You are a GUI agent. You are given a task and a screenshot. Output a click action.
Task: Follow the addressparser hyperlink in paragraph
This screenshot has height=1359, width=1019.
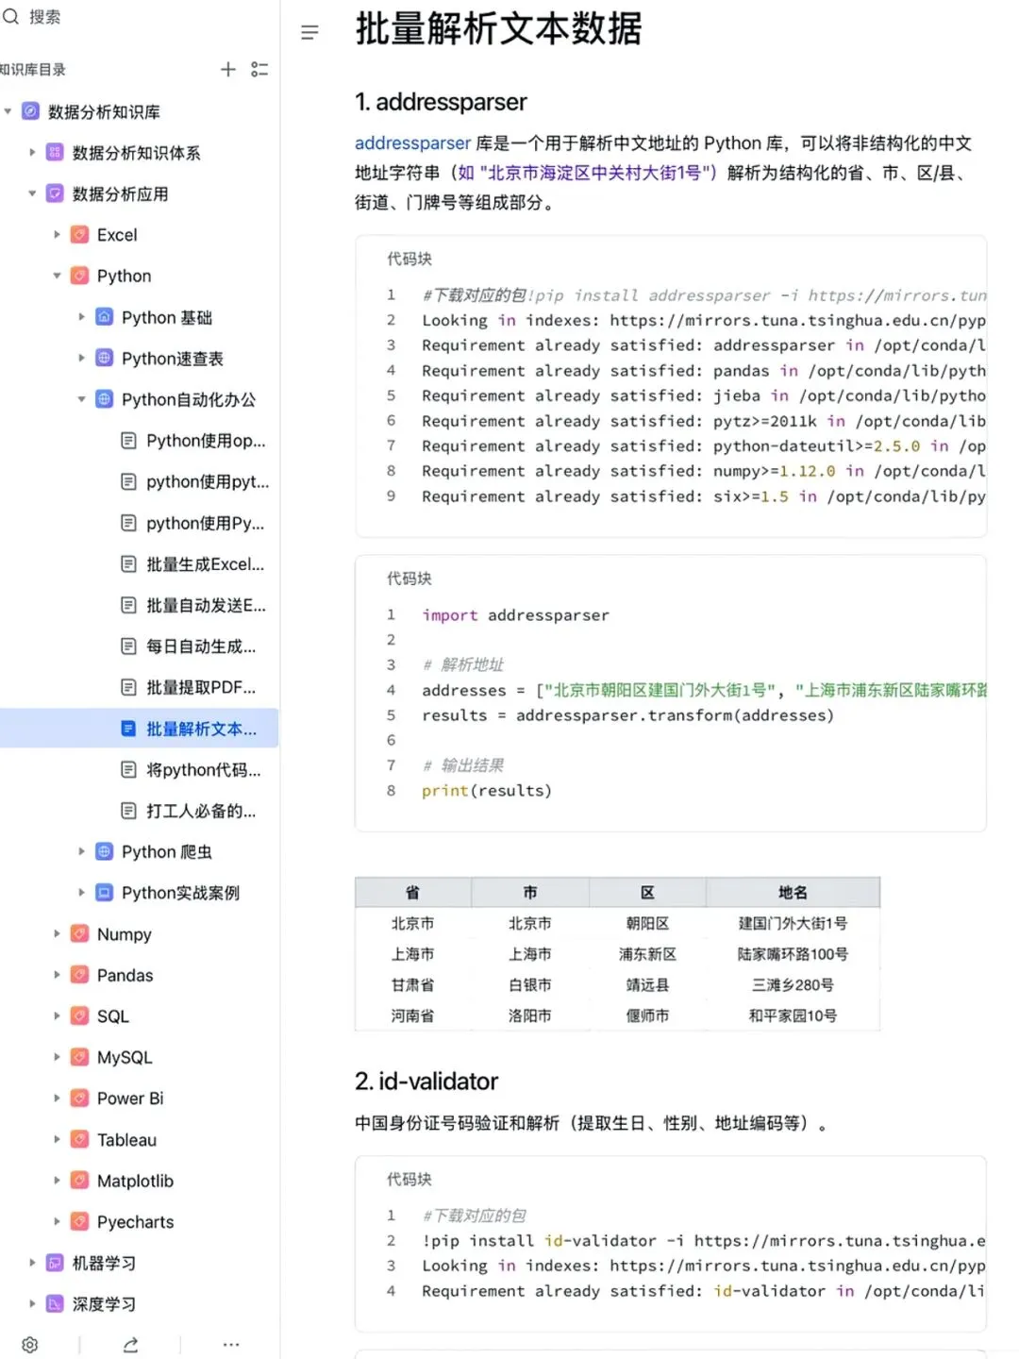coord(412,143)
